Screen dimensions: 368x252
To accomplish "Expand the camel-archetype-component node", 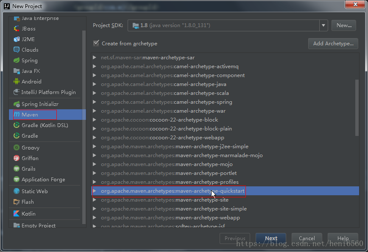I will pos(95,75).
